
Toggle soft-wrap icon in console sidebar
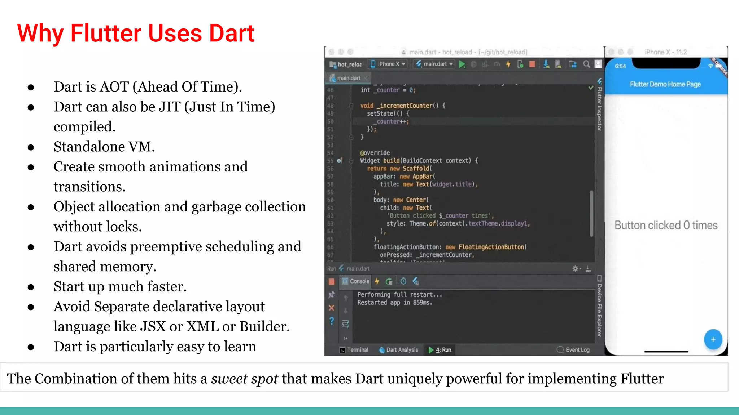(345, 324)
